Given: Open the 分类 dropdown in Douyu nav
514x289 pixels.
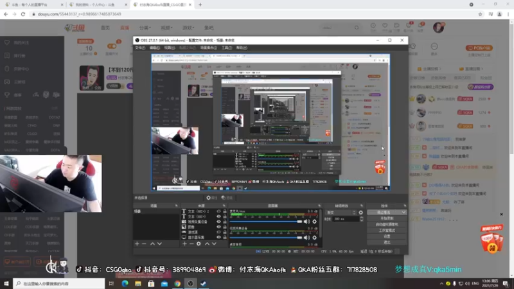Looking at the screenshot, I should pyautogui.click(x=145, y=28).
